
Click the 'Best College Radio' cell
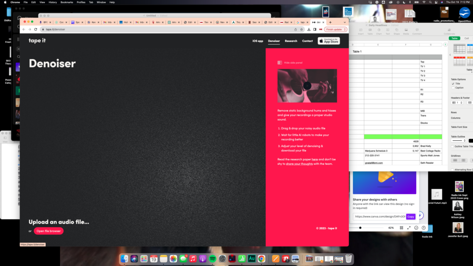(431, 151)
